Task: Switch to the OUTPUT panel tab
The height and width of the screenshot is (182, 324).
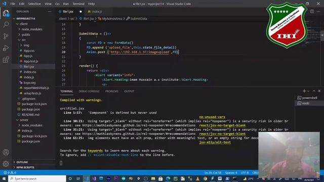Action: tap(129, 91)
